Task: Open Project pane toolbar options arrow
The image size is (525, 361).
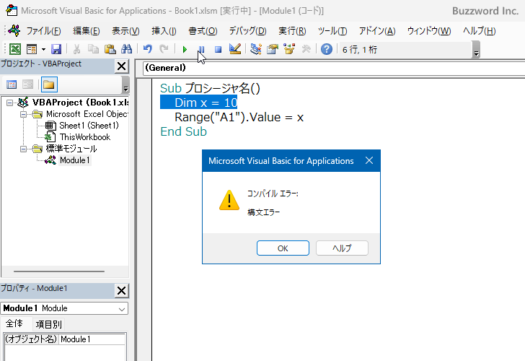Action: pos(125,84)
